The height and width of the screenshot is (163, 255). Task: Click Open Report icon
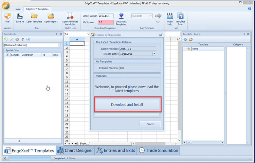tap(51, 16)
